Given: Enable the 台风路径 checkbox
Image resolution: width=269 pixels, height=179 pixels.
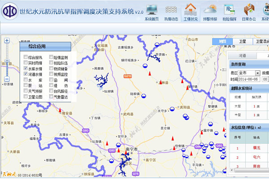Looking at the screenshot, I should pyautogui.click(x=51, y=91).
